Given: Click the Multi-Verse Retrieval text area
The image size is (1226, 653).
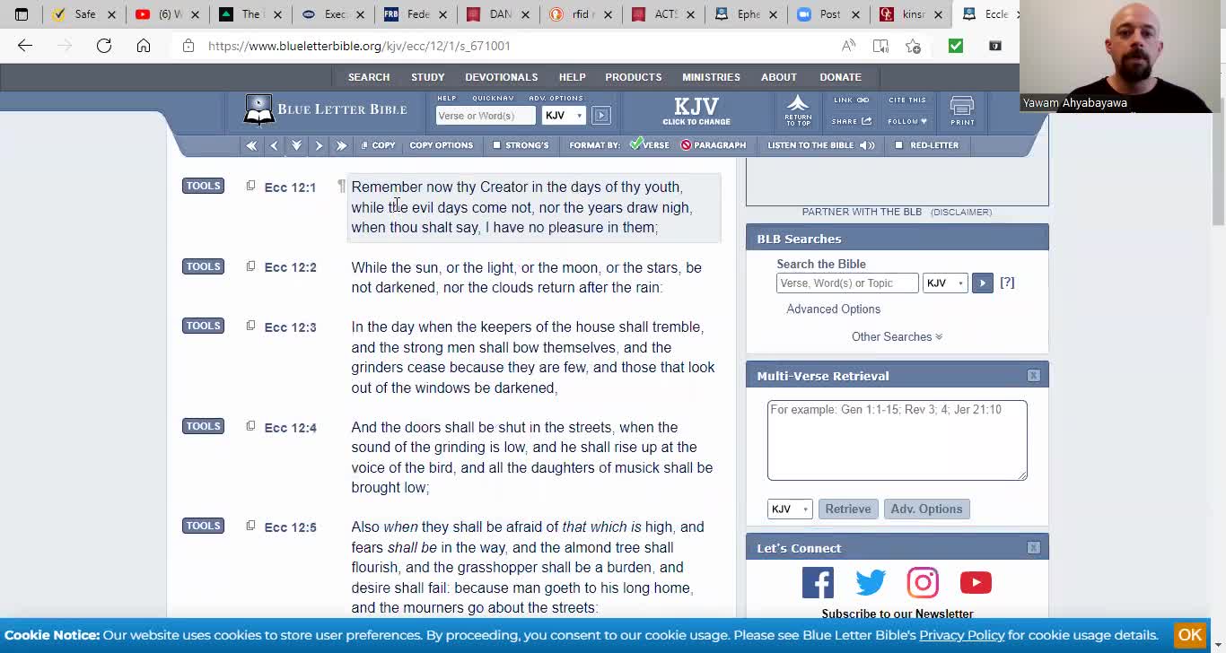Looking at the screenshot, I should 898,440.
